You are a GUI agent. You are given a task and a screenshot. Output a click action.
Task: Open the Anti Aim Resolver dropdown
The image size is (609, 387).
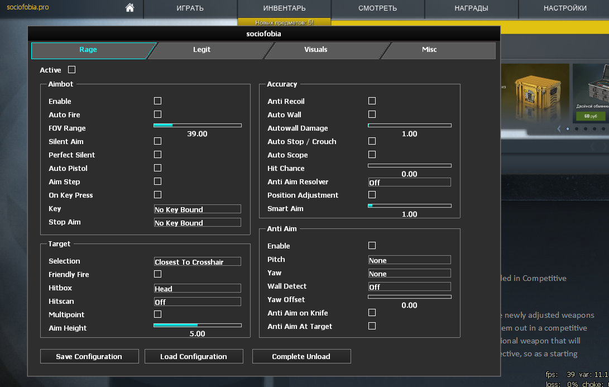[409, 182]
